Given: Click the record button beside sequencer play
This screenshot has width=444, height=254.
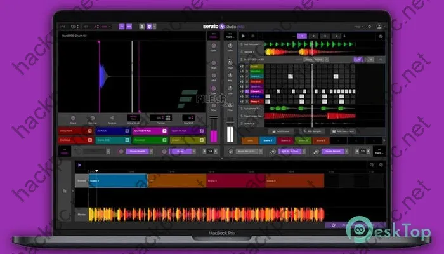Looking at the screenshot, I should tap(253, 36).
